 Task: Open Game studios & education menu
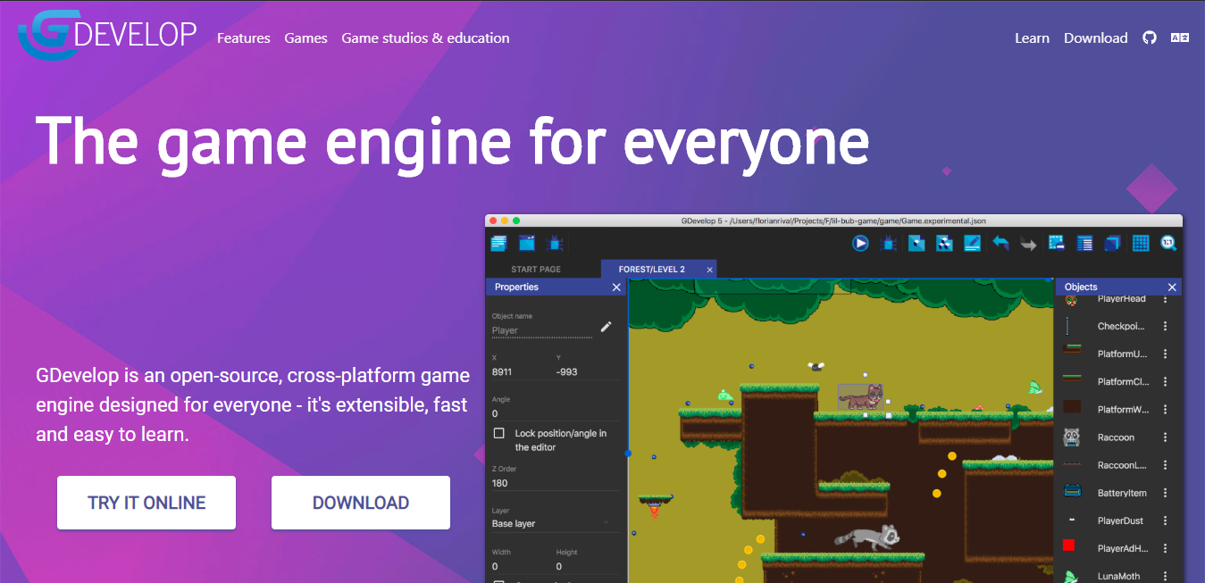coord(425,37)
